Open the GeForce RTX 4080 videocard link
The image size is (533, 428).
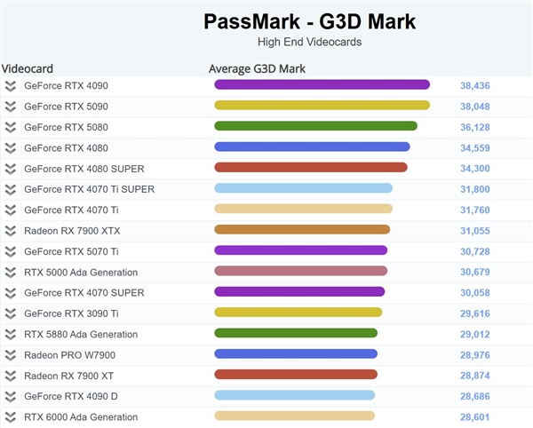point(67,148)
